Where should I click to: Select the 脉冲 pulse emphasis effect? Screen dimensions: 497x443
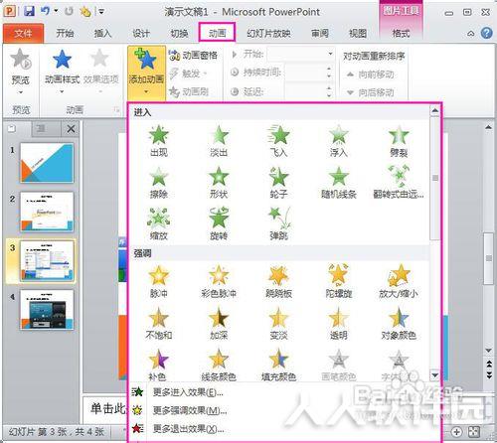pyautogui.click(x=159, y=282)
